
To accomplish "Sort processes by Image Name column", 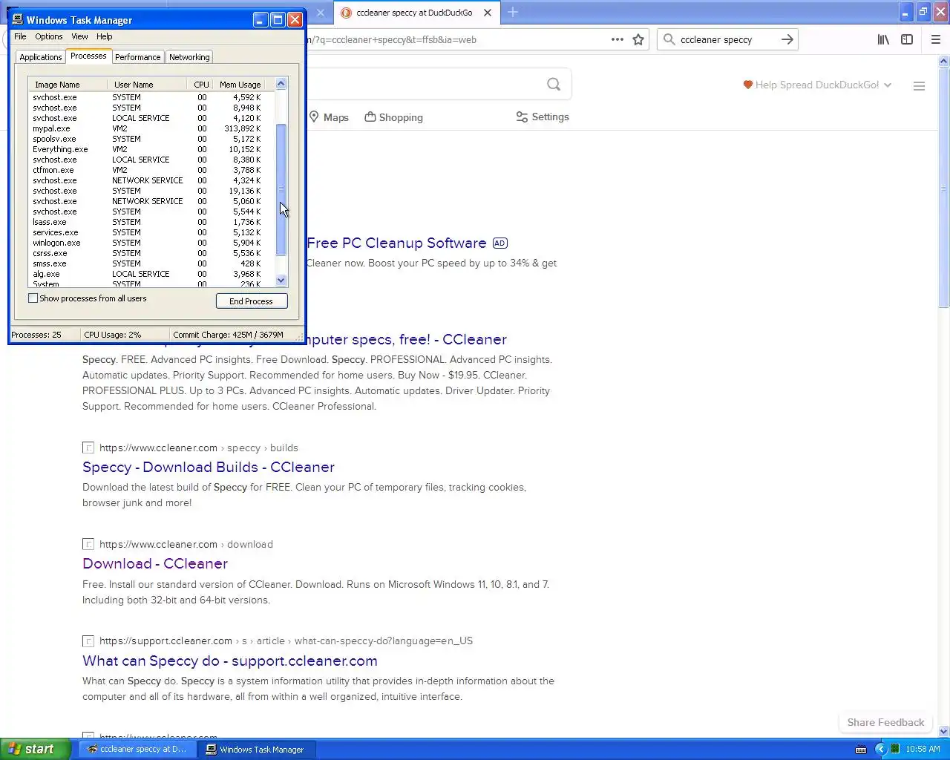I will coord(68,85).
